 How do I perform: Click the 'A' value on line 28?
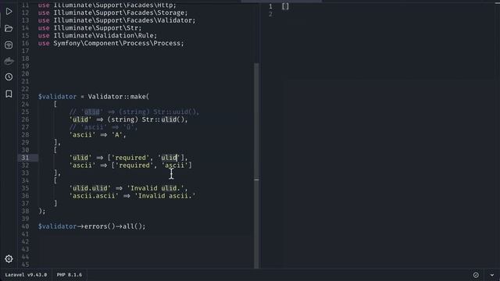[x=117, y=135]
